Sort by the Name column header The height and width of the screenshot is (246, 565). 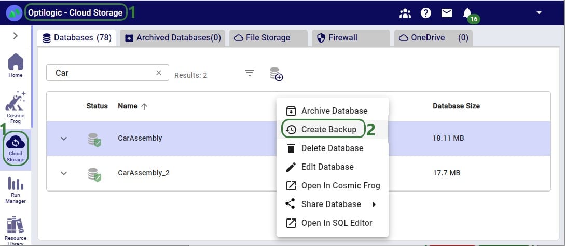coord(133,106)
